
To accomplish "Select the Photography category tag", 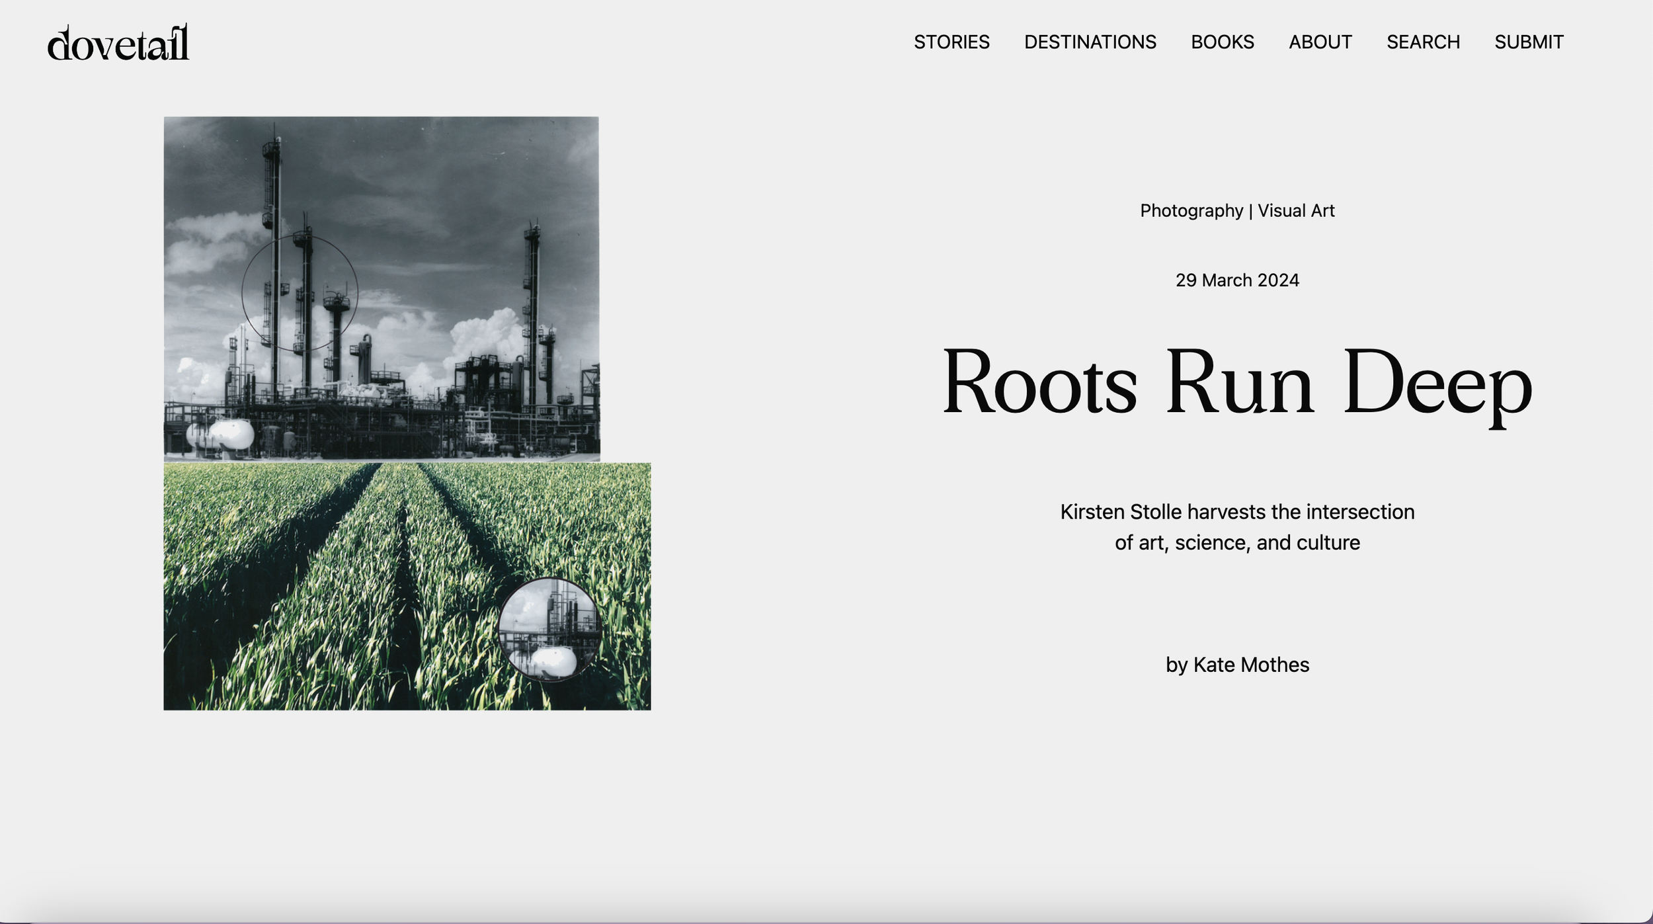I will 1191,210.
